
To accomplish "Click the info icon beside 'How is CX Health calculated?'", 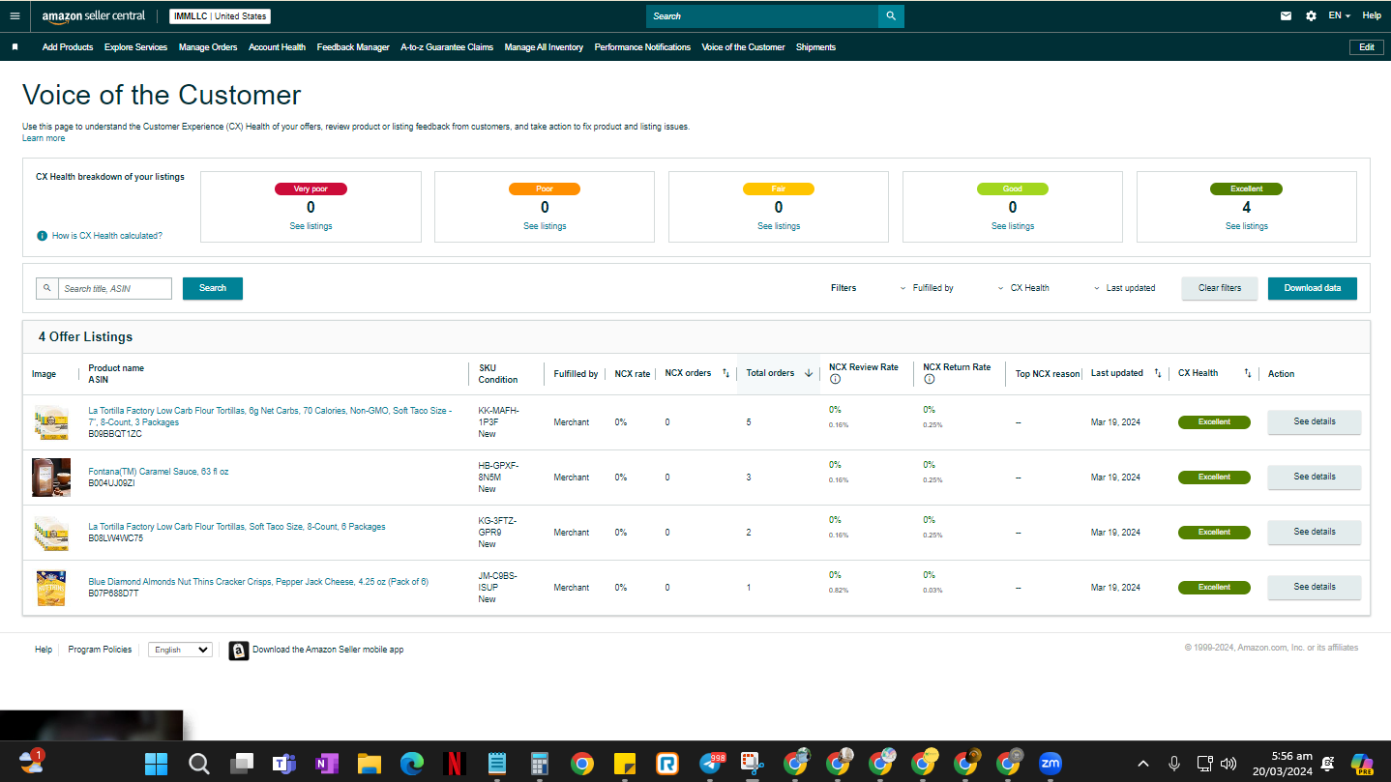I will point(43,236).
